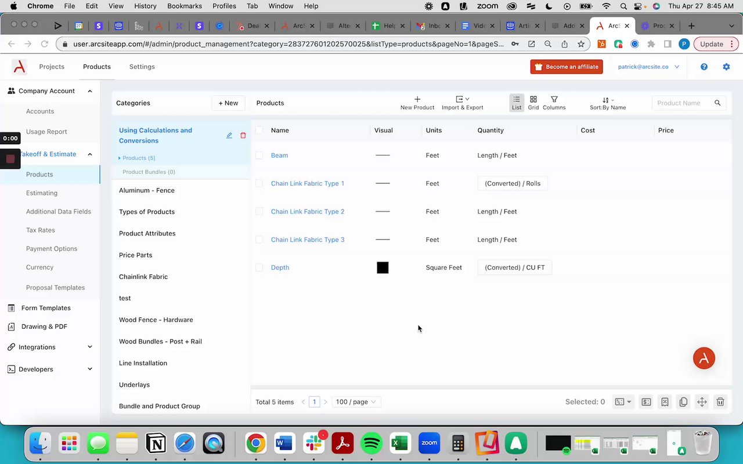Viewport: 743px width, 464px height.
Task: Open the Import & Export dropdown
Action: [x=463, y=103]
